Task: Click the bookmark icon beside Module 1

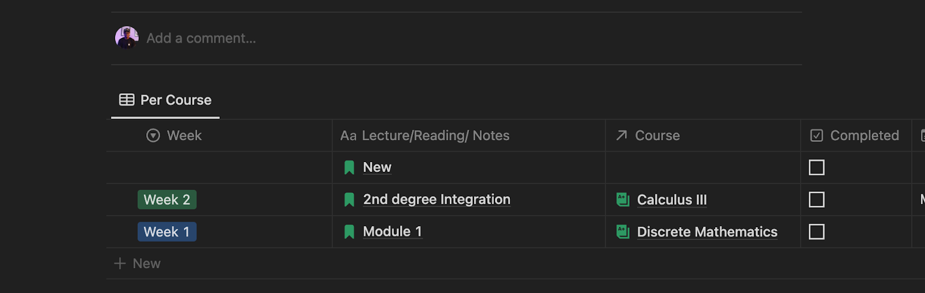Action: tap(349, 232)
